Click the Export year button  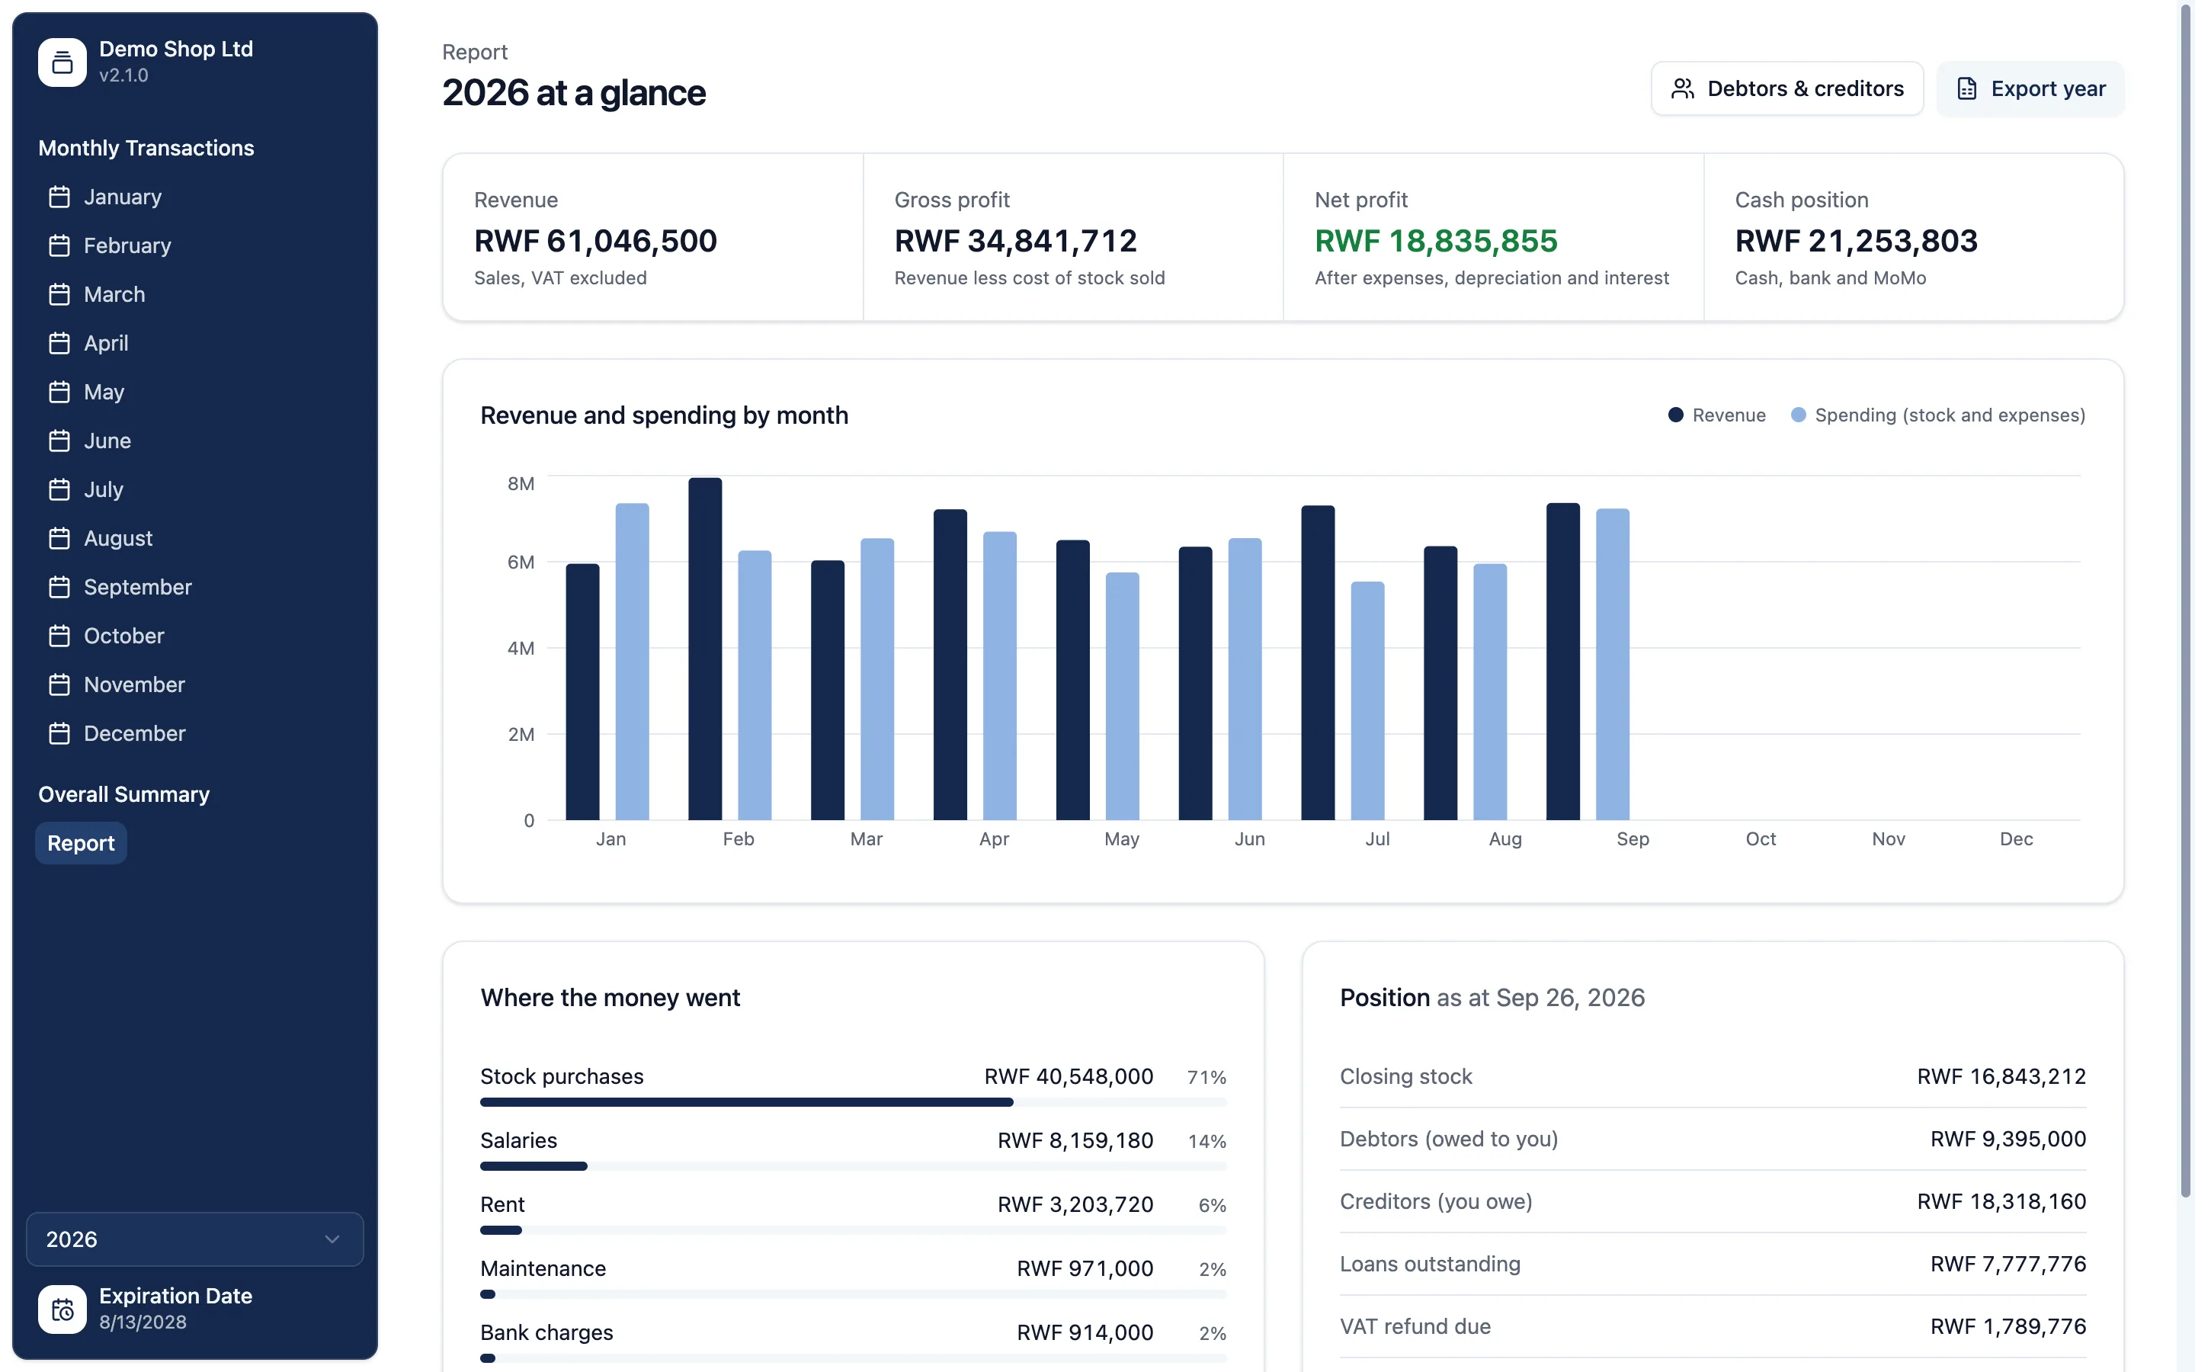click(x=2030, y=89)
